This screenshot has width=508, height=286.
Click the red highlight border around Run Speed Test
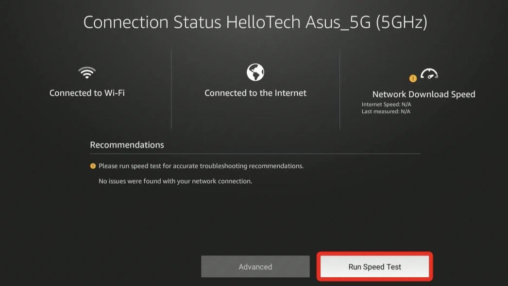(x=374, y=253)
